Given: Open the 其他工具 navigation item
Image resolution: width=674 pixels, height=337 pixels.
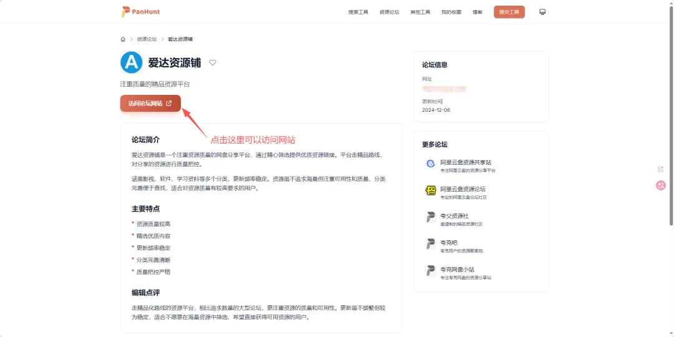Looking at the screenshot, I should tap(420, 12).
